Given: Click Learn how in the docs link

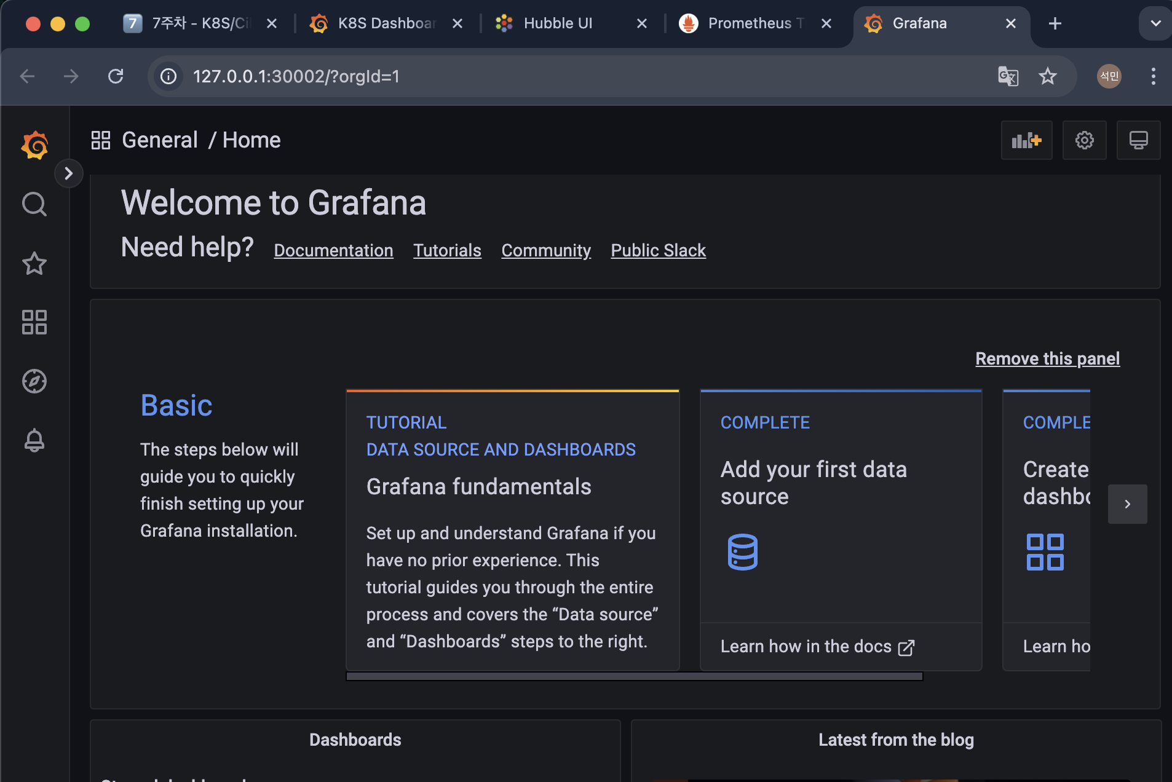Looking at the screenshot, I should tap(817, 647).
